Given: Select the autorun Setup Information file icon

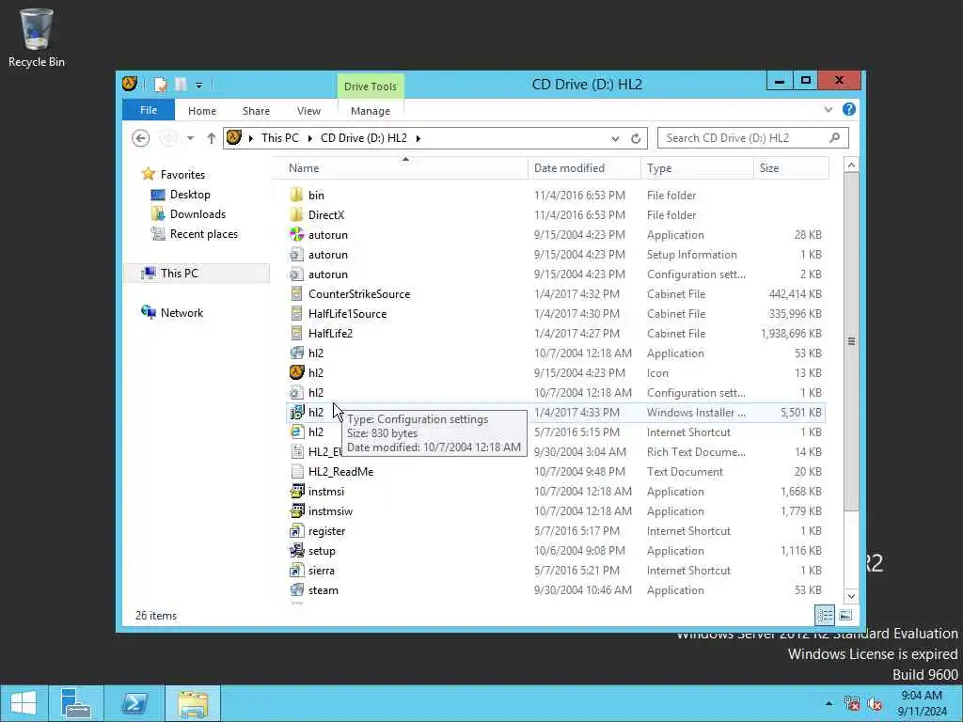Looking at the screenshot, I should [296, 254].
